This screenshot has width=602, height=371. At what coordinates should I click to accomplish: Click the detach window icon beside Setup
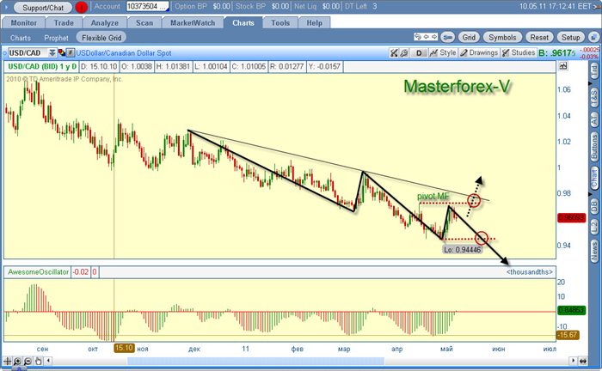pyautogui.click(x=593, y=37)
